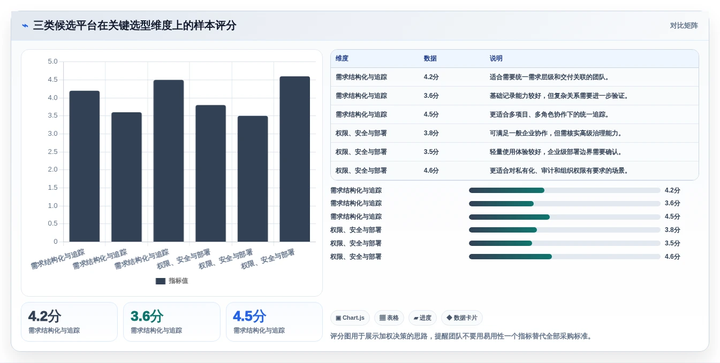Click the progress bar labeled 3.6分
Screen dimensions: 720x363
pos(565,204)
